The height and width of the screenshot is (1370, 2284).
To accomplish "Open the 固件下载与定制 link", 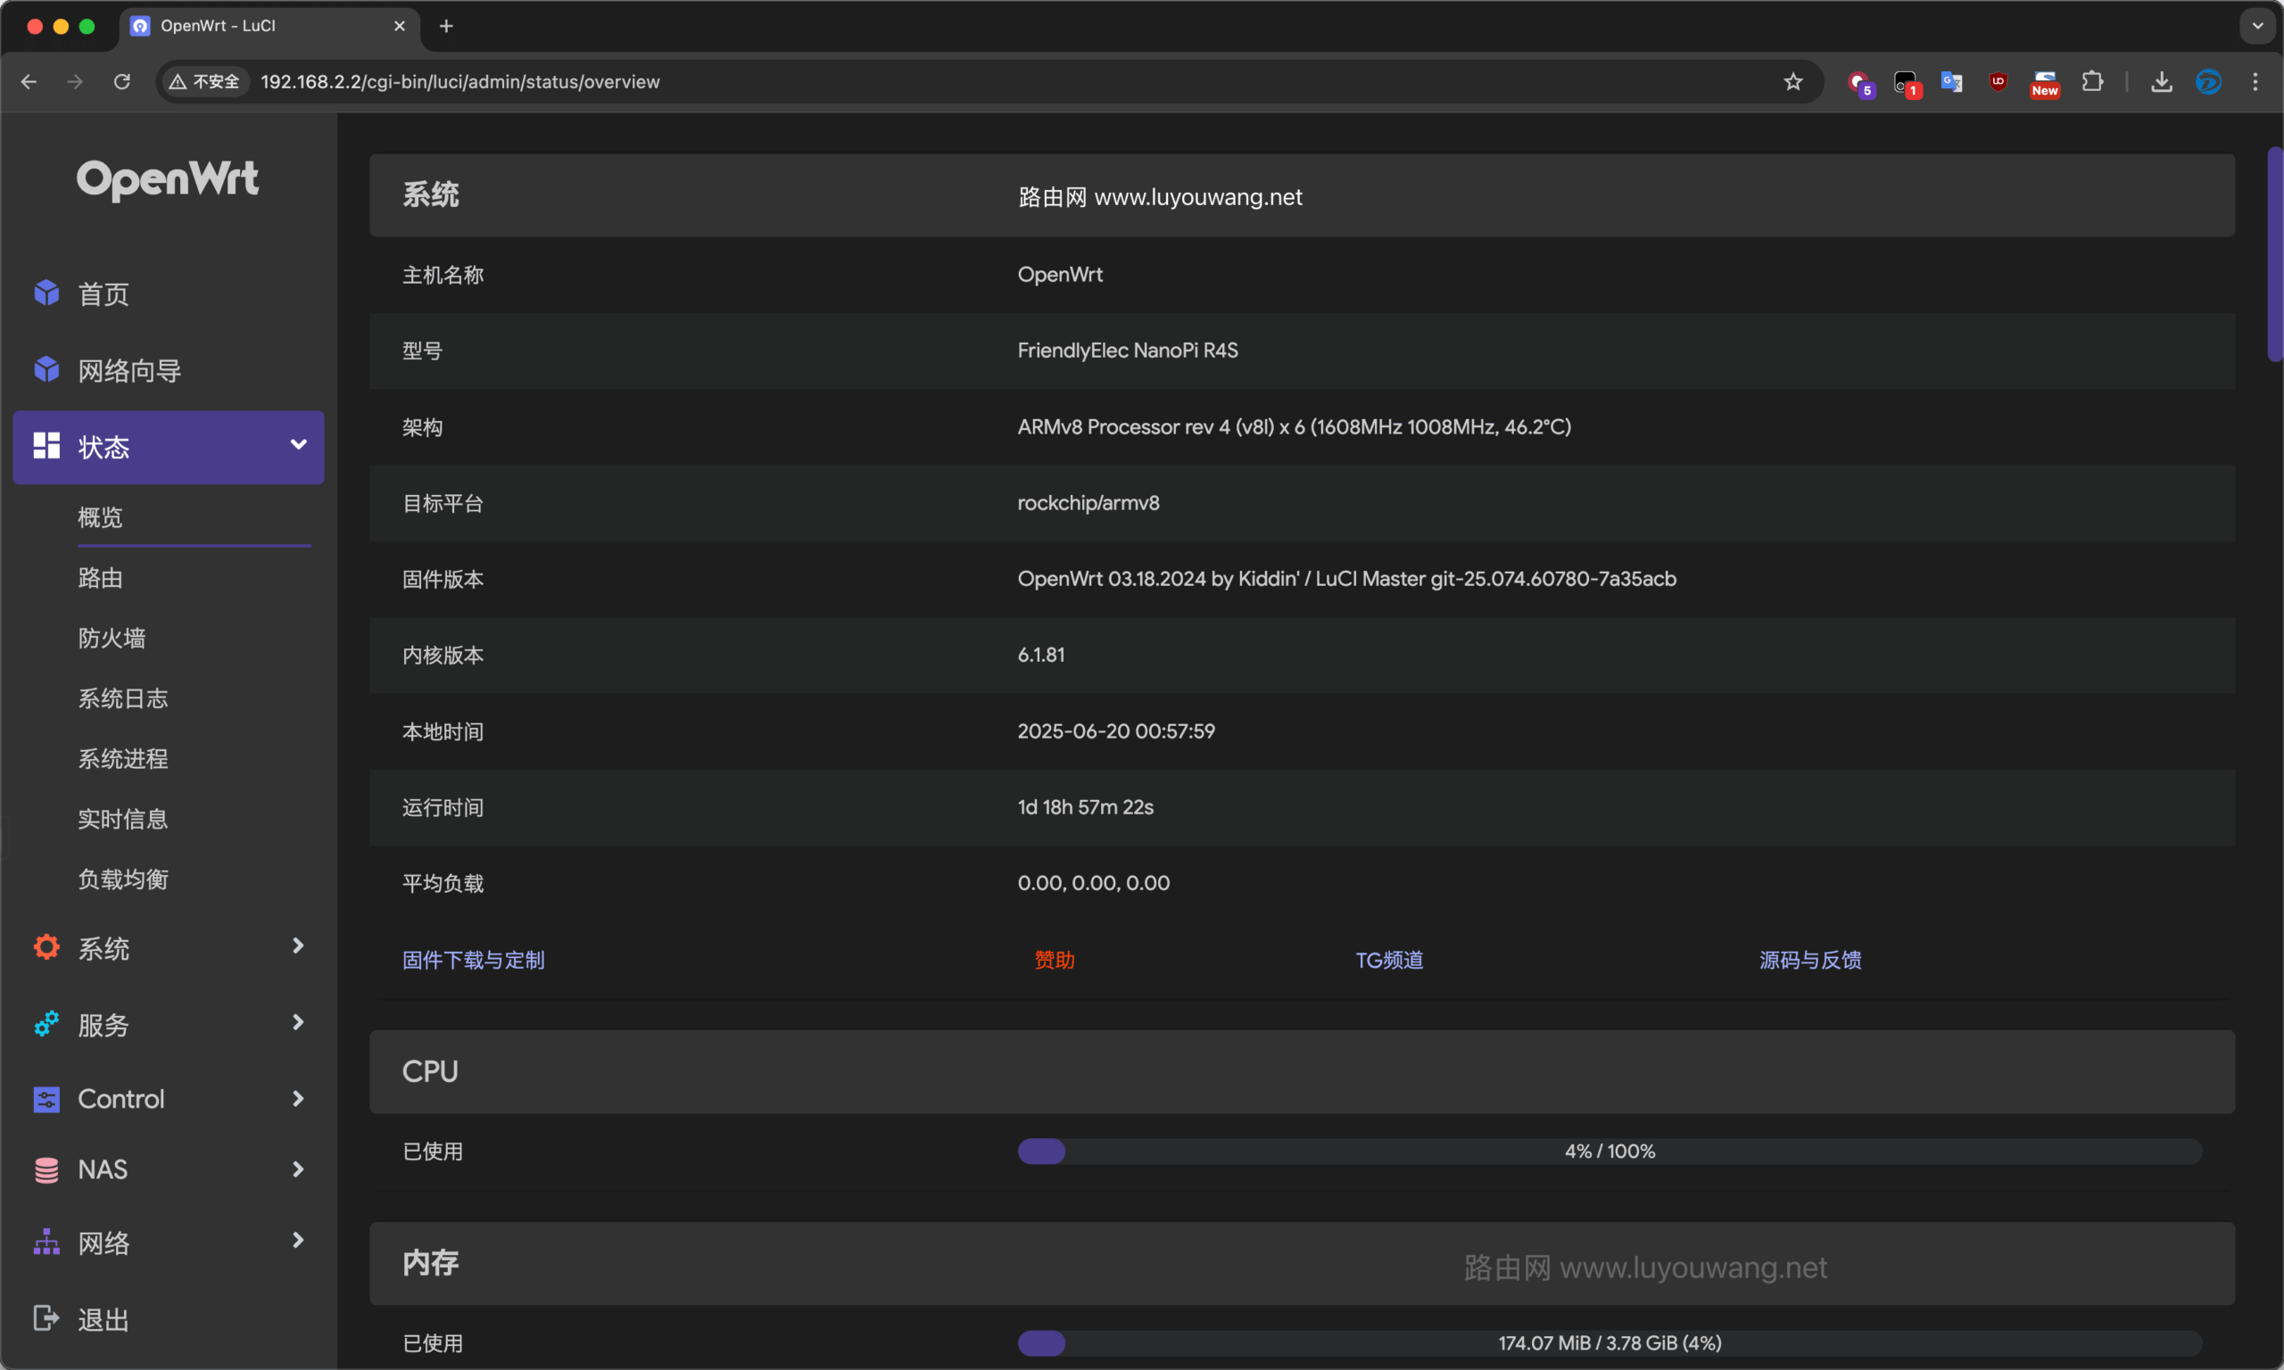I will 474,960.
